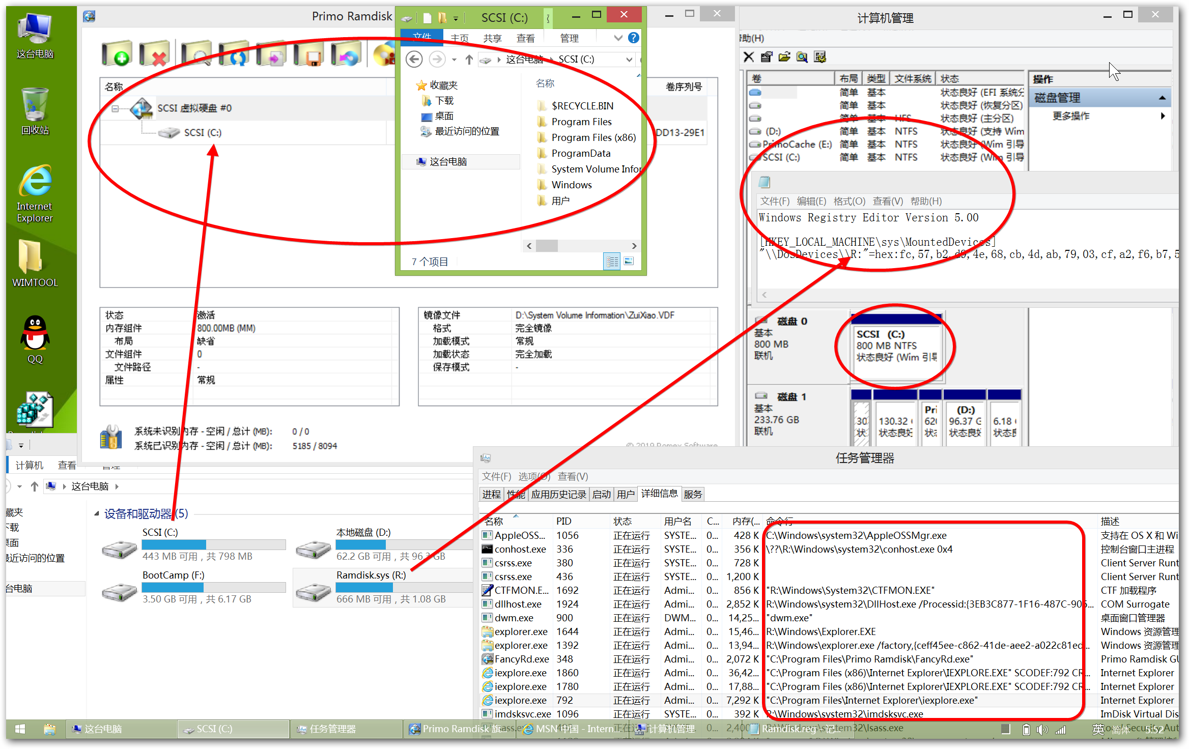Select the PrimoCache (E:) volume row
The height and width of the screenshot is (749, 1189).
886,145
